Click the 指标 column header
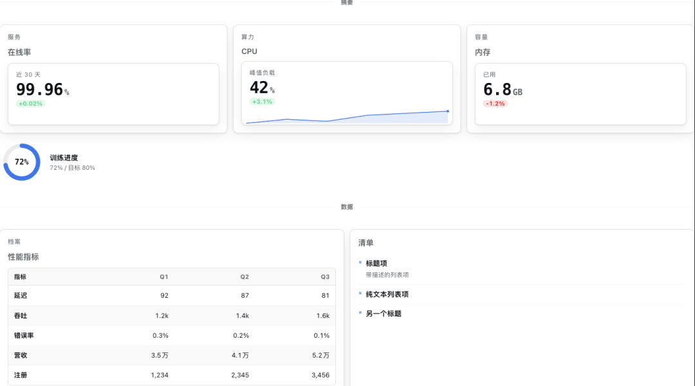Screen dimensions: 695x386 (20, 277)
